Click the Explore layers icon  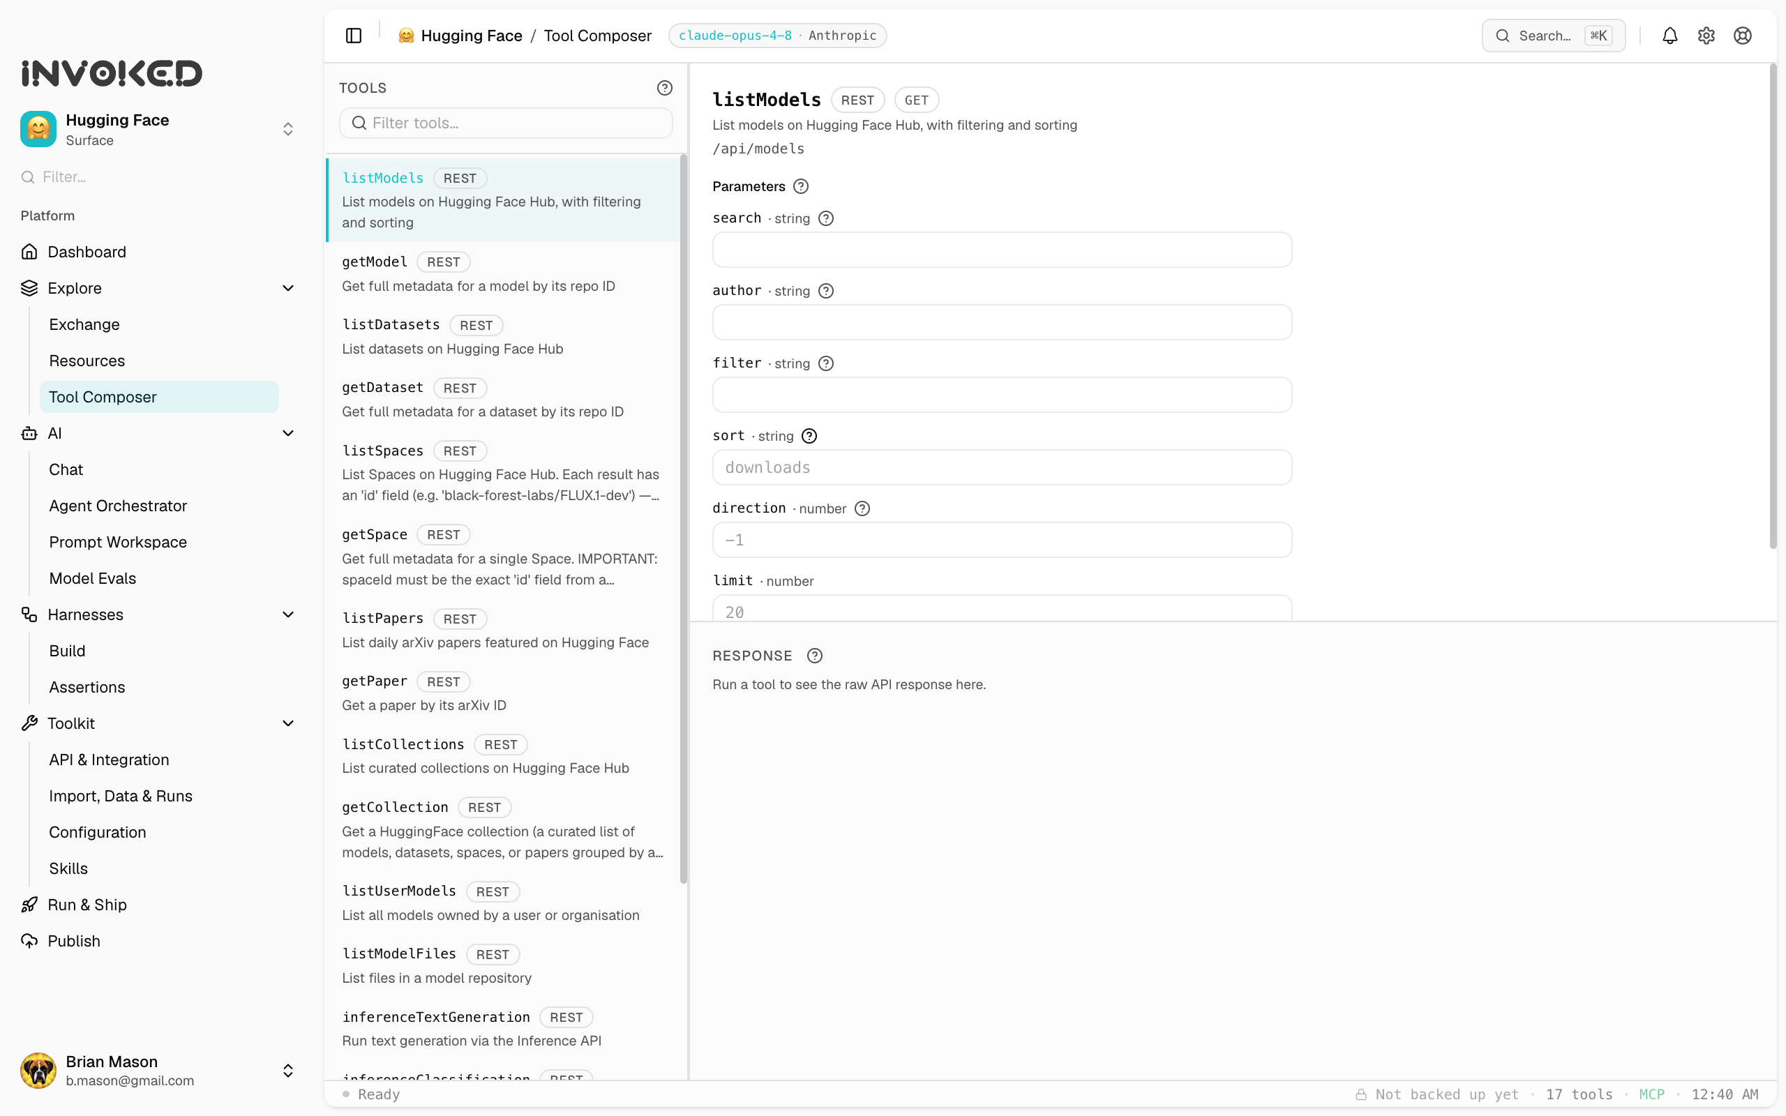(x=29, y=288)
